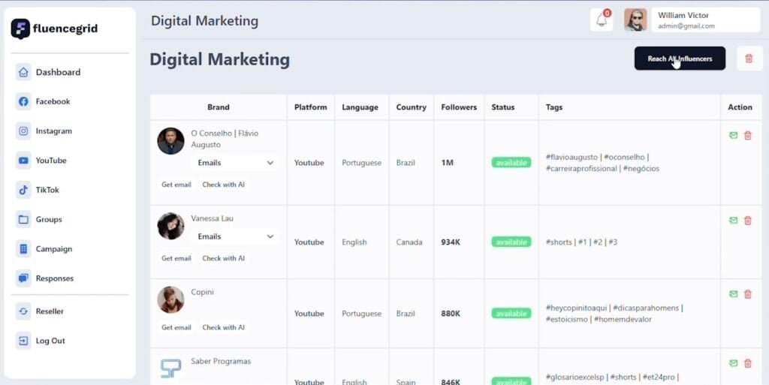This screenshot has width=769, height=385.
Task: Click the Saber Programas brand name
Action: 221,362
